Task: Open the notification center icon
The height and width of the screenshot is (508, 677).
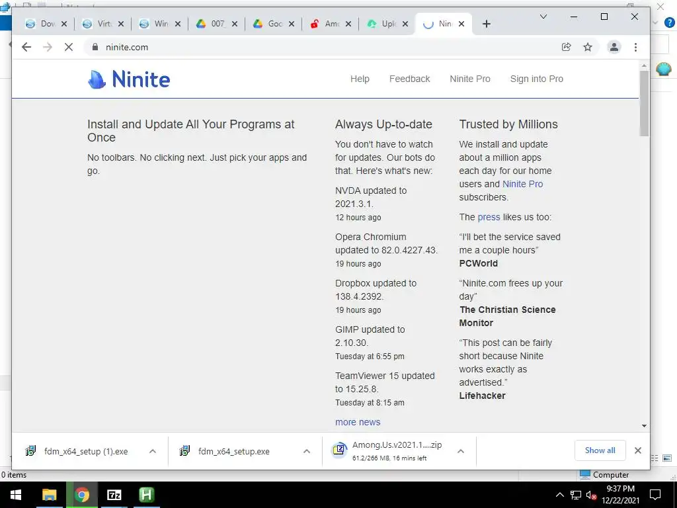Action: [x=655, y=495]
